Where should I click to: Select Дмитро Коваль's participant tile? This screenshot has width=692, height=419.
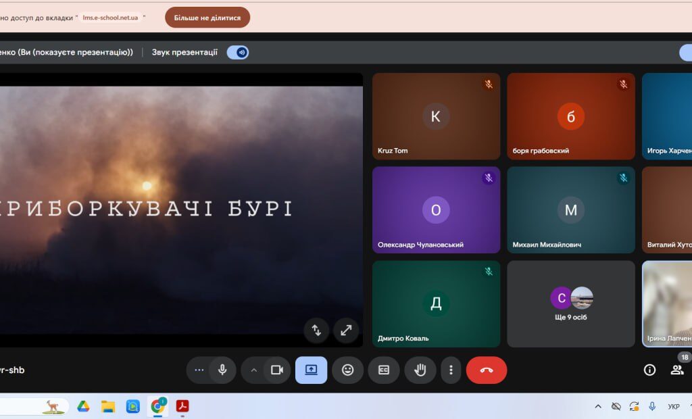436,303
